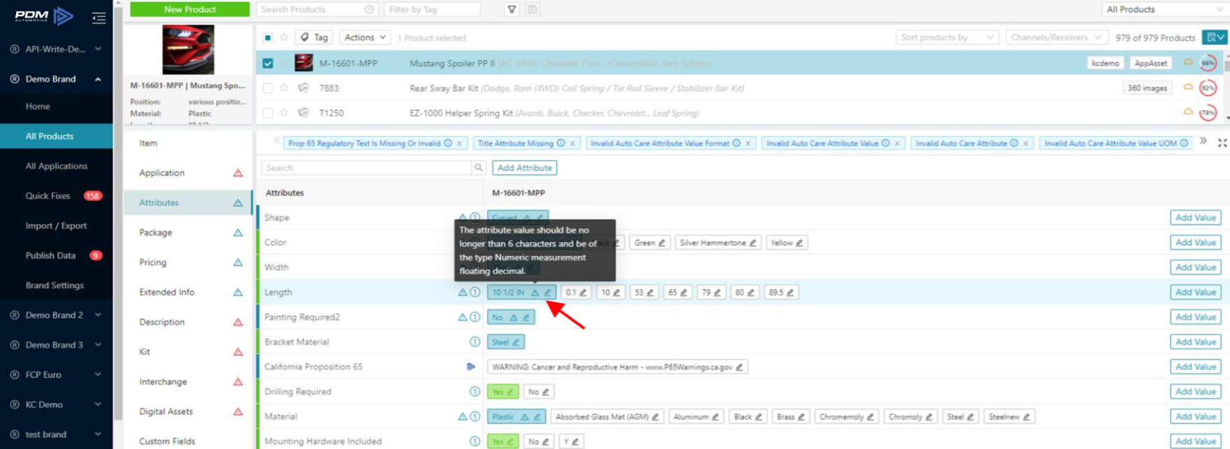Star the M-16601-MPP product row
The height and width of the screenshot is (449, 1230).
tap(284, 63)
